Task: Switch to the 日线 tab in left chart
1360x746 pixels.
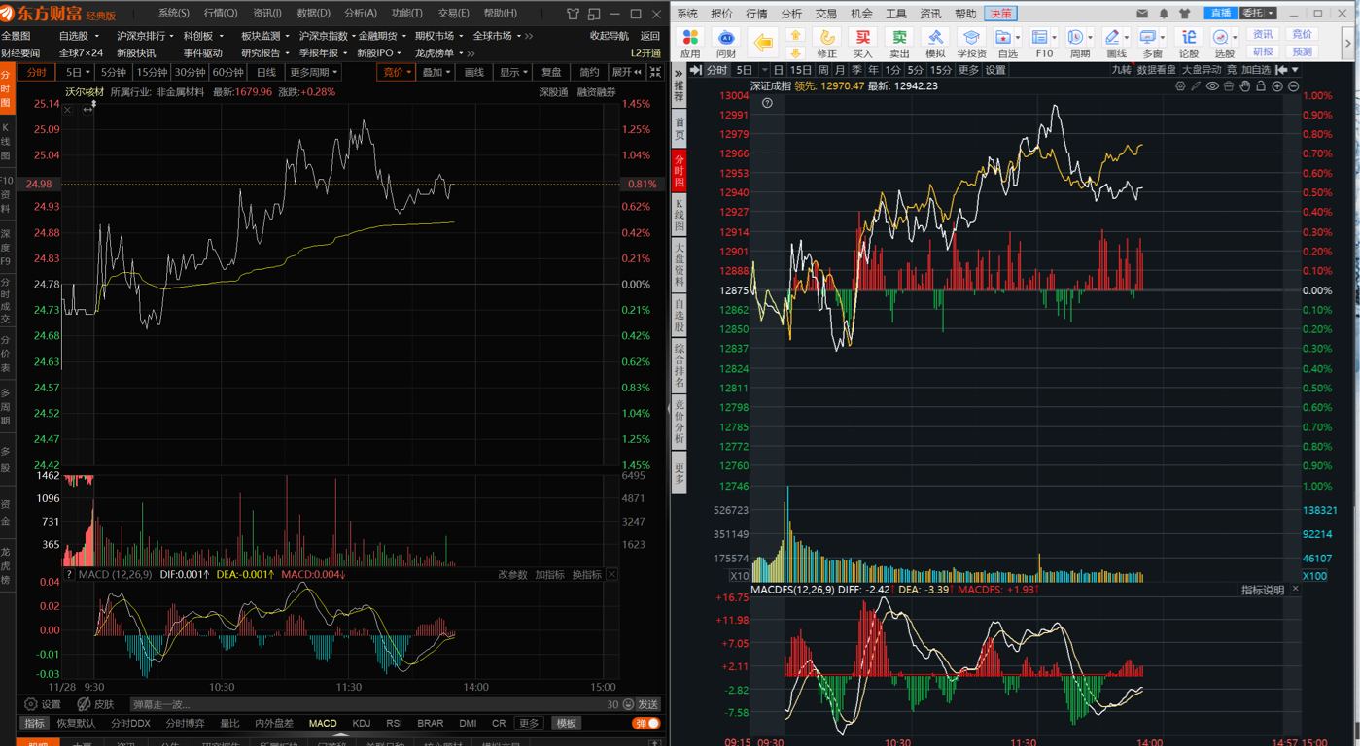Action: tap(265, 72)
